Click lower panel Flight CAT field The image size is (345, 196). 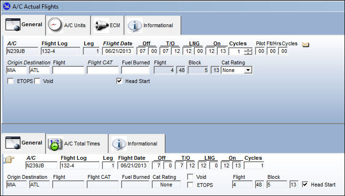[x=102, y=185]
